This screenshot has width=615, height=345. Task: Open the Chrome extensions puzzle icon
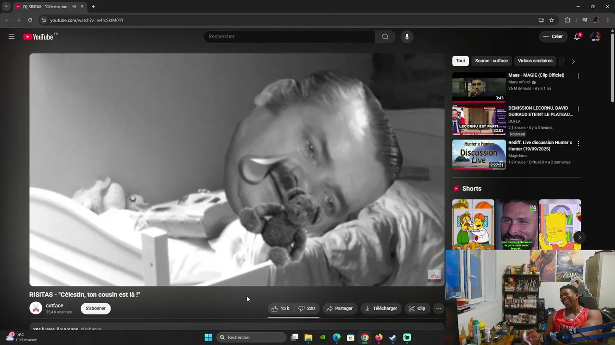click(x=567, y=20)
